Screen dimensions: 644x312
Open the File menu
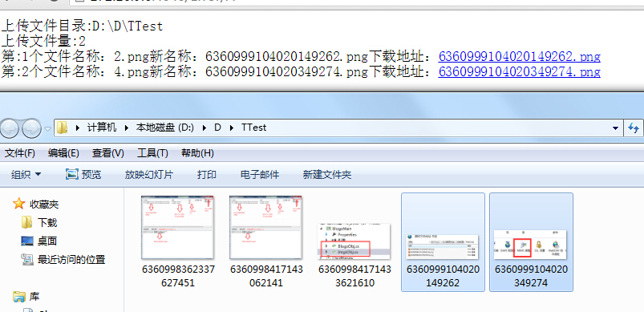coord(20,153)
